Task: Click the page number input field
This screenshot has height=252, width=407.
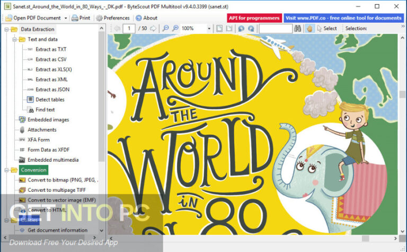Action: click(129, 28)
